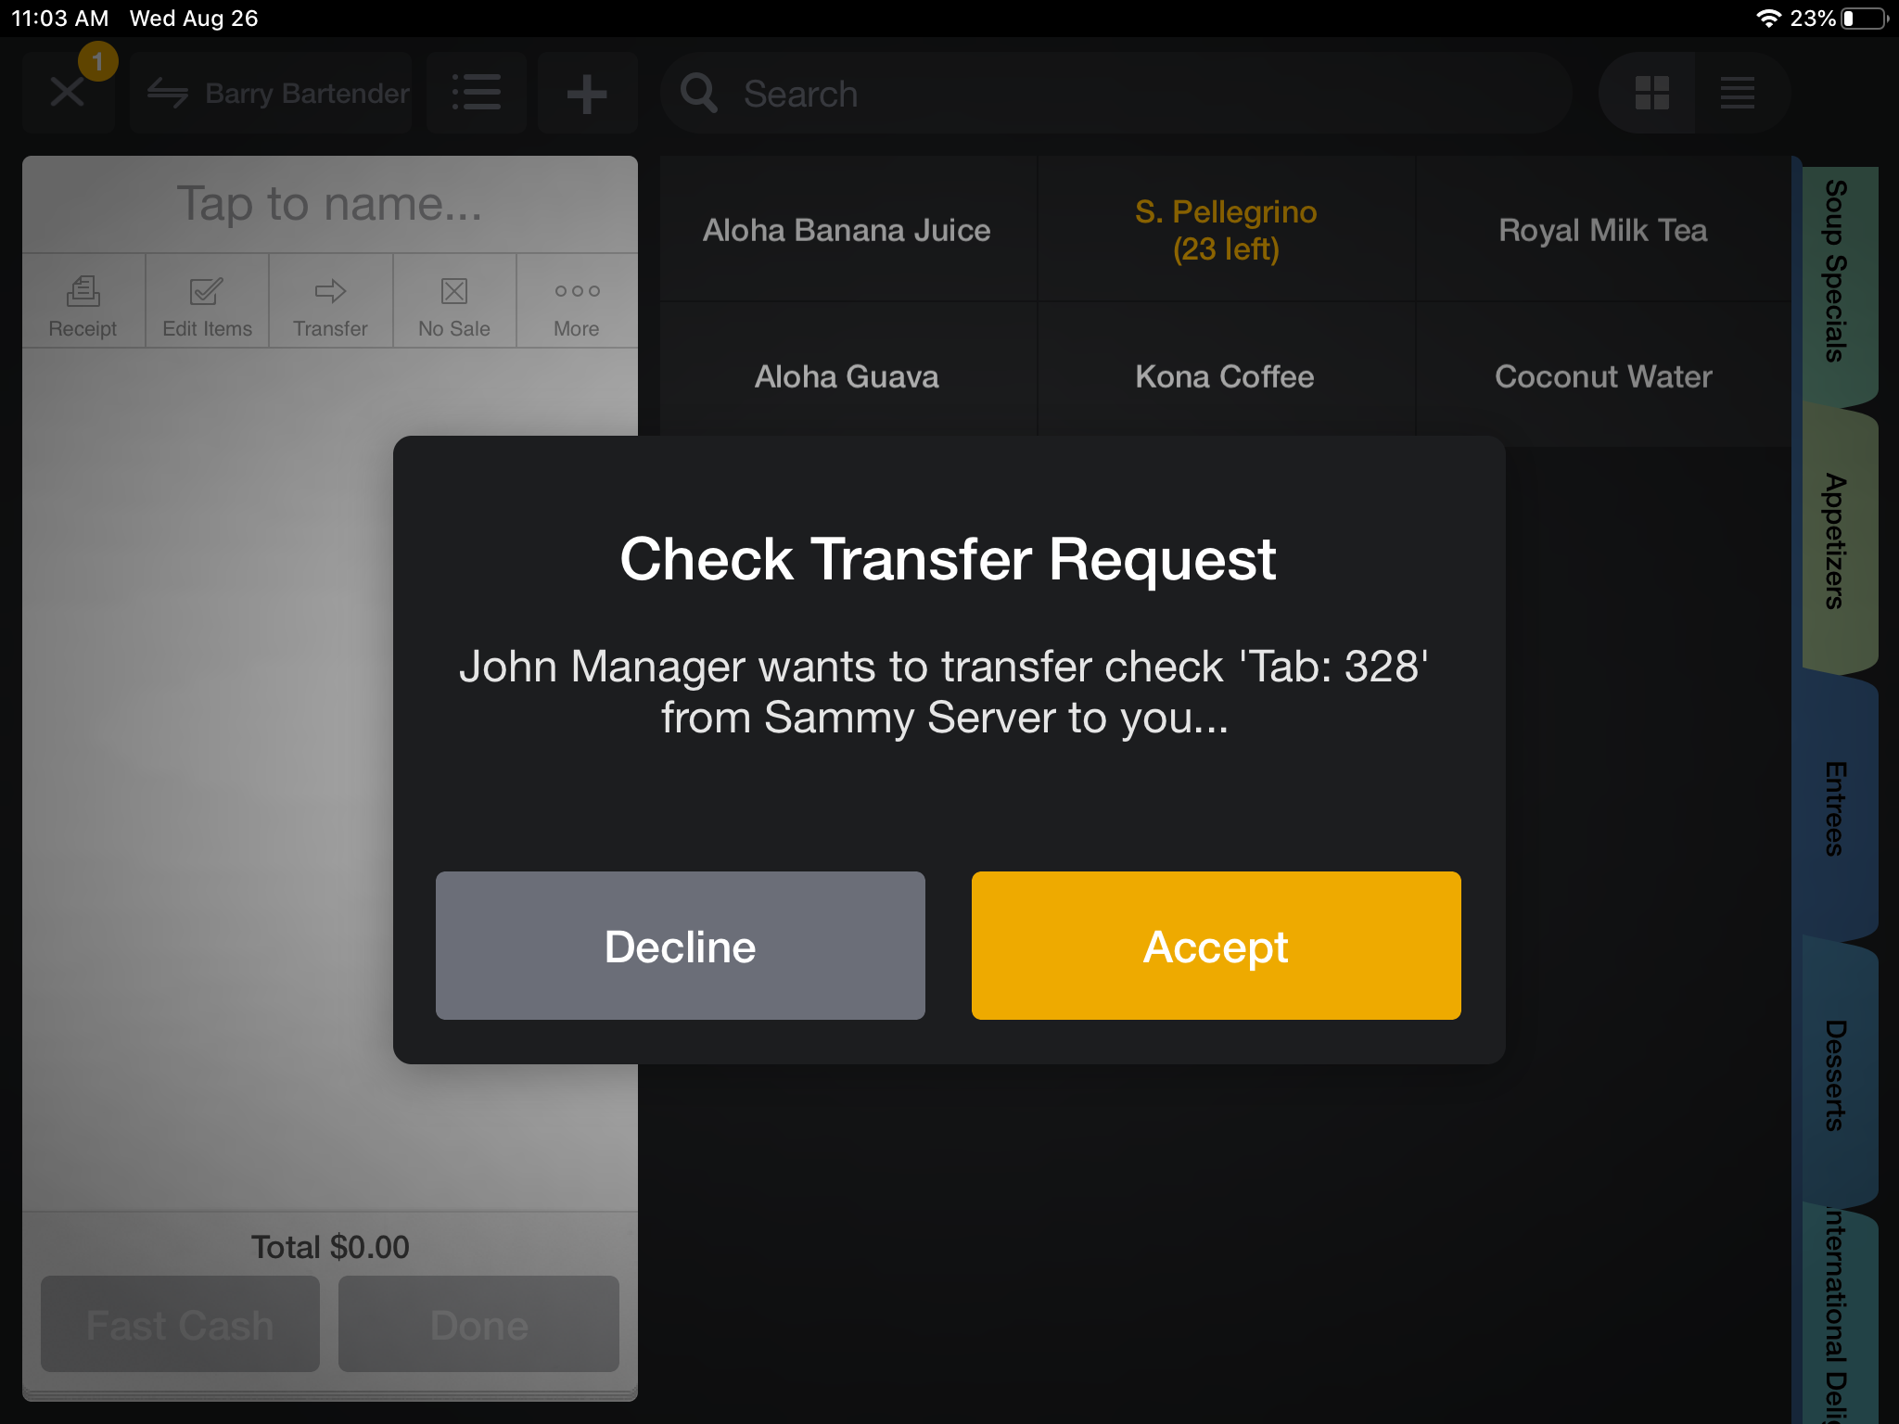Open the Transfer check icon
Viewport: 1899px width, 1424px height.
tap(330, 301)
